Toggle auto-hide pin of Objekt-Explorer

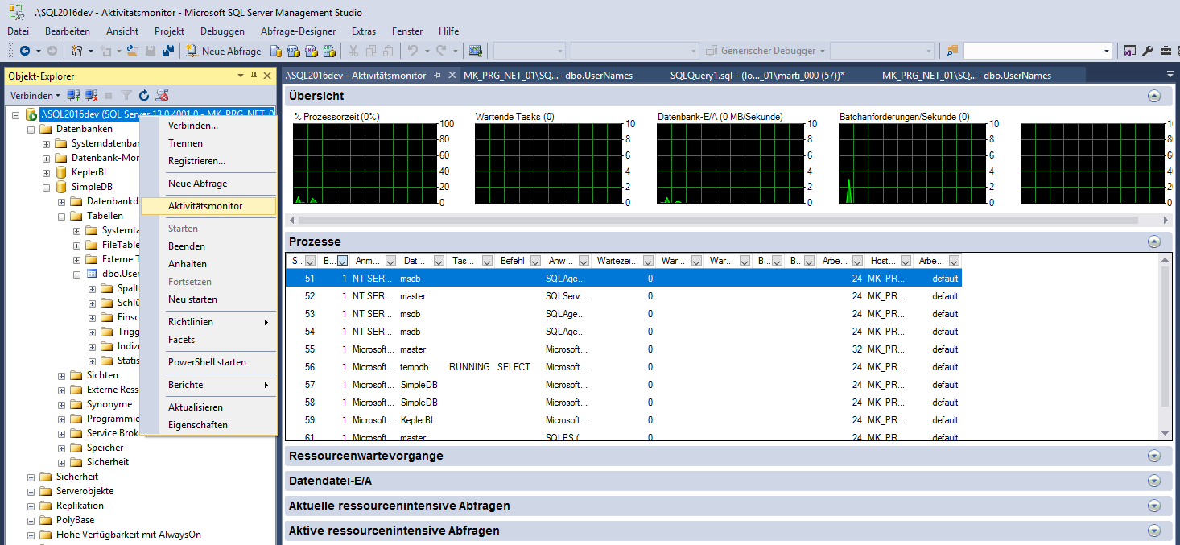point(254,76)
